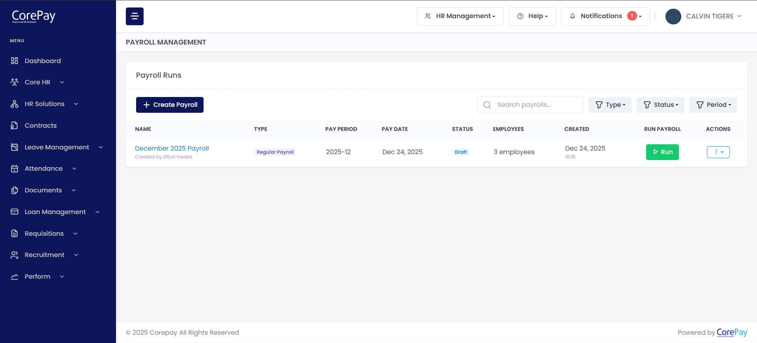757x343 pixels.
Task: Click the Period filter funnel icon
Action: [x=700, y=105]
